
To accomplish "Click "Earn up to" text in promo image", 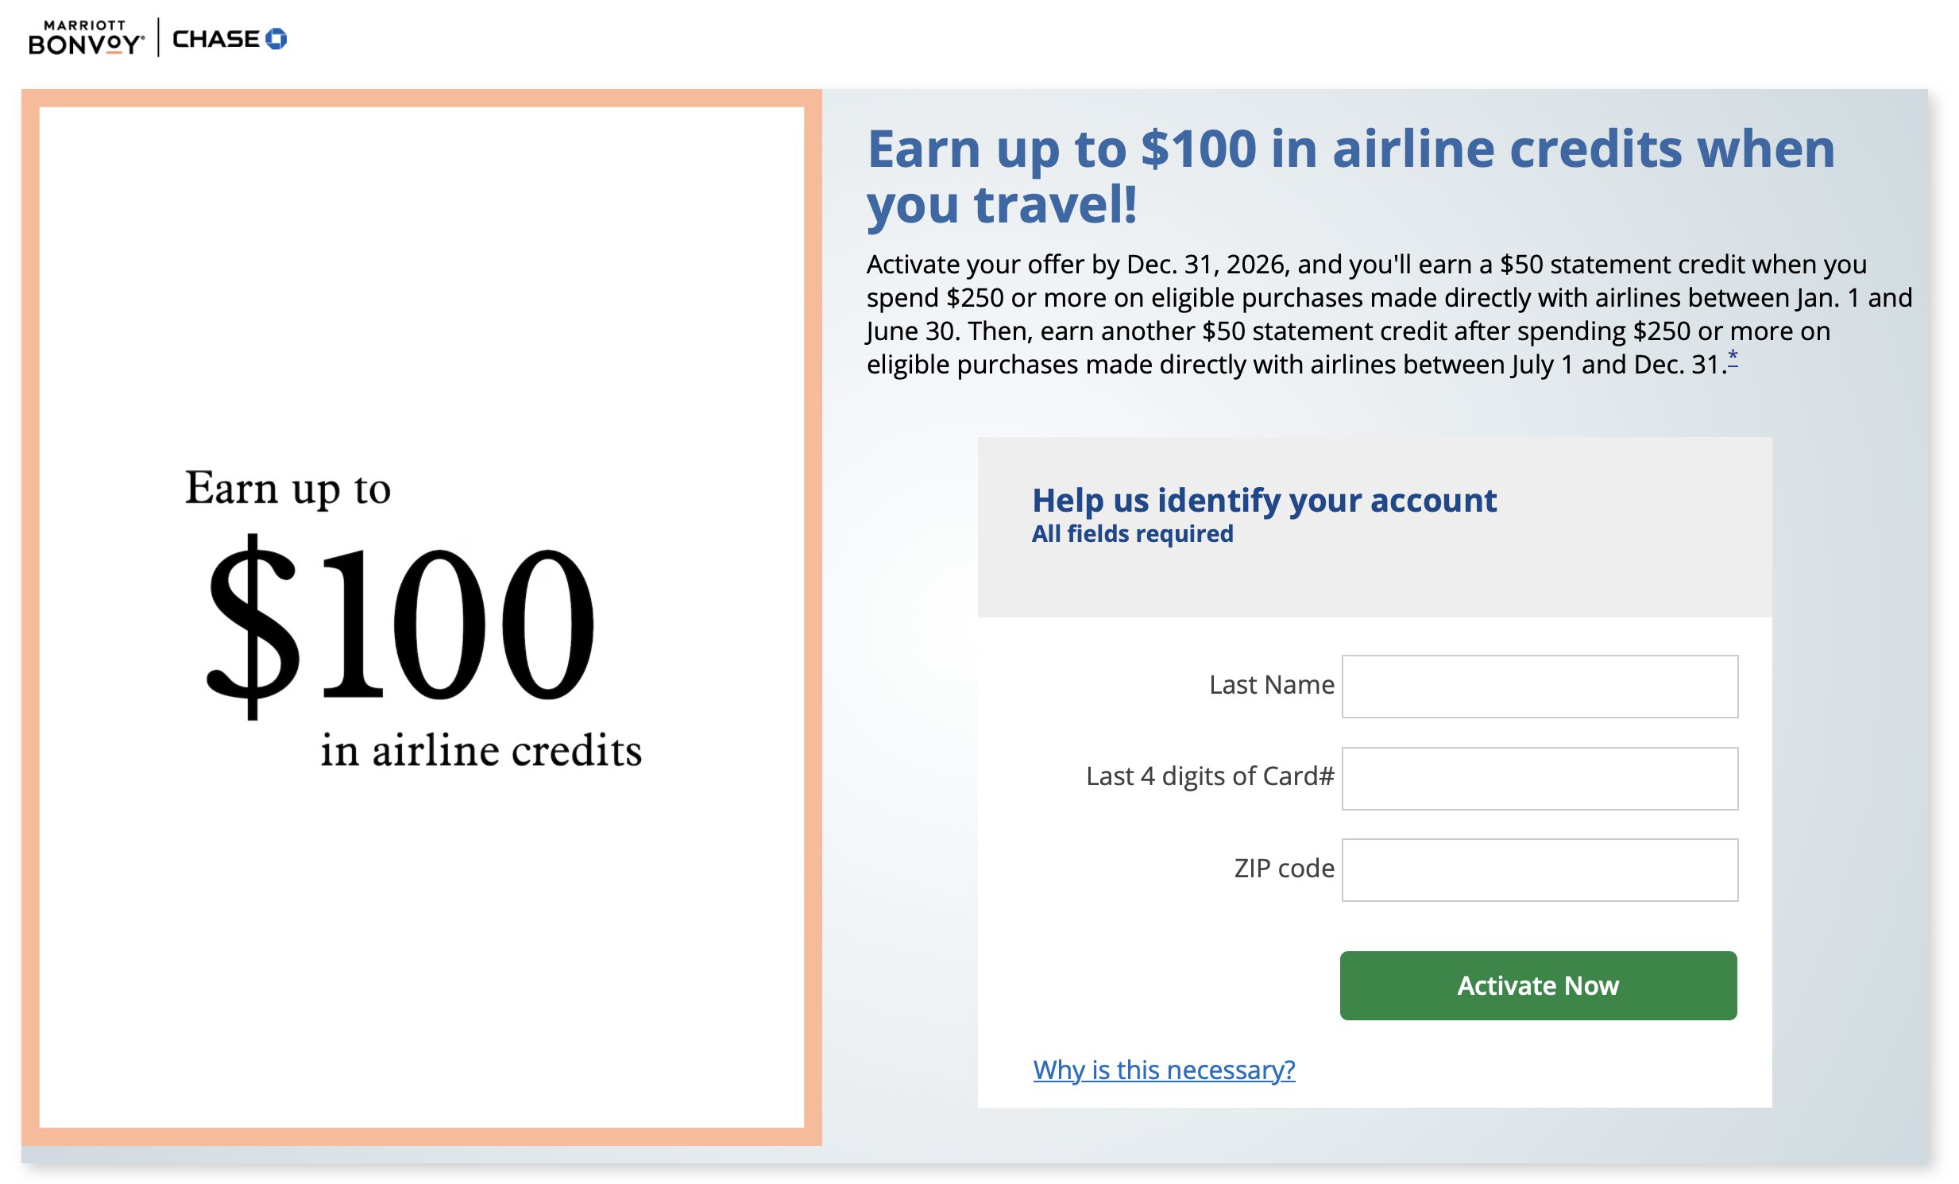I will 288,488.
